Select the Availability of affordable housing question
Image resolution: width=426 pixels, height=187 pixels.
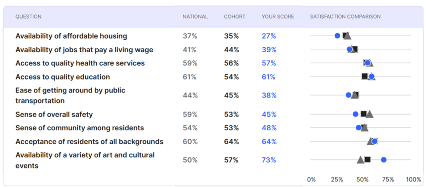71,36
